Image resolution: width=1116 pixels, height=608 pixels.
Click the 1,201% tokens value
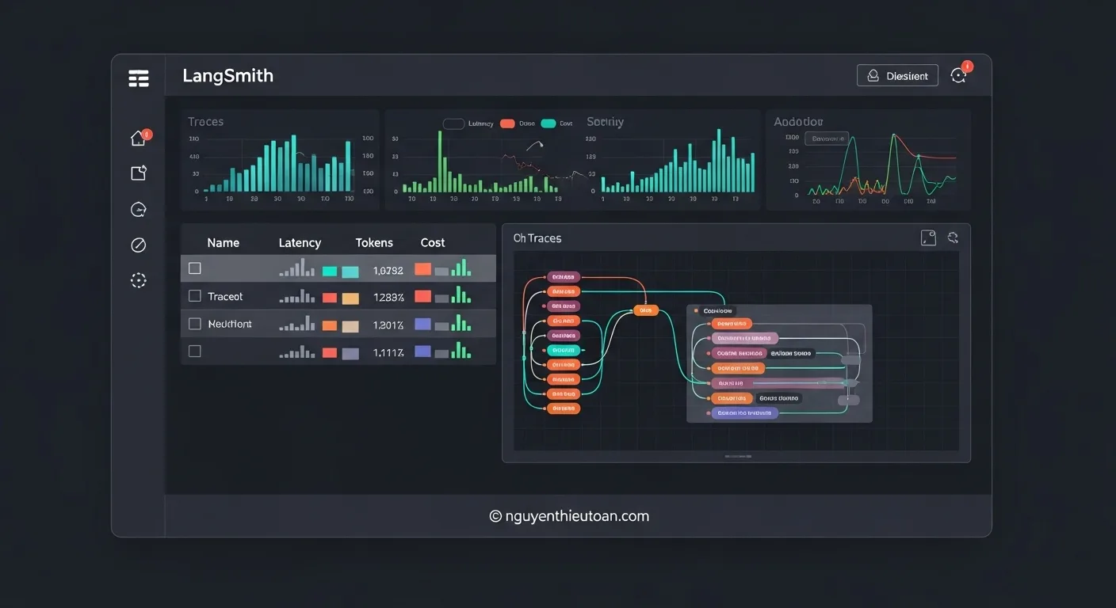coord(388,325)
